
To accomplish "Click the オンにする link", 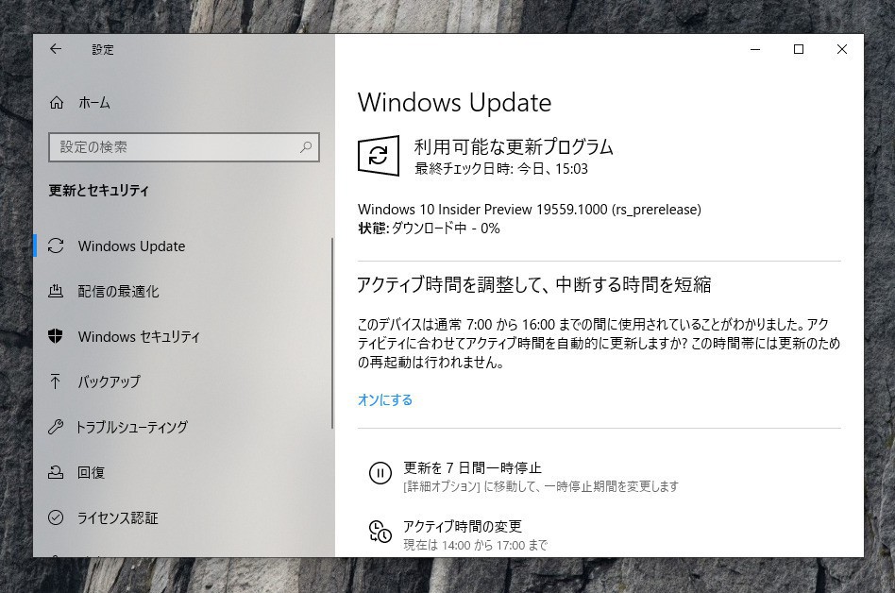I will coord(384,400).
